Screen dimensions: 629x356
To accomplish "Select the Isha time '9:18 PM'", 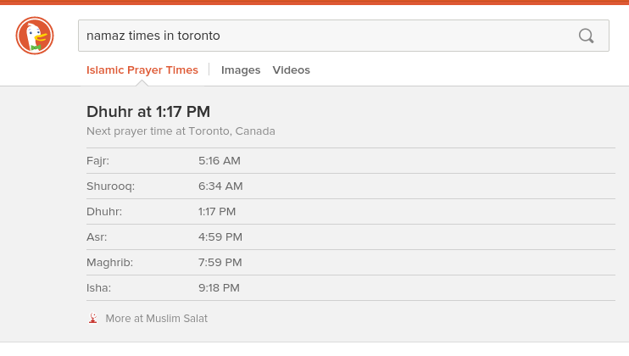I will 219,288.
